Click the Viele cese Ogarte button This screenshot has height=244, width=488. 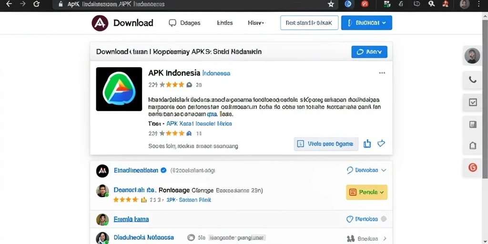(x=326, y=144)
